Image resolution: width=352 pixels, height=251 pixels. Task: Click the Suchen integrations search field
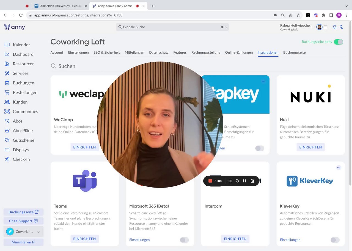pyautogui.click(x=197, y=66)
